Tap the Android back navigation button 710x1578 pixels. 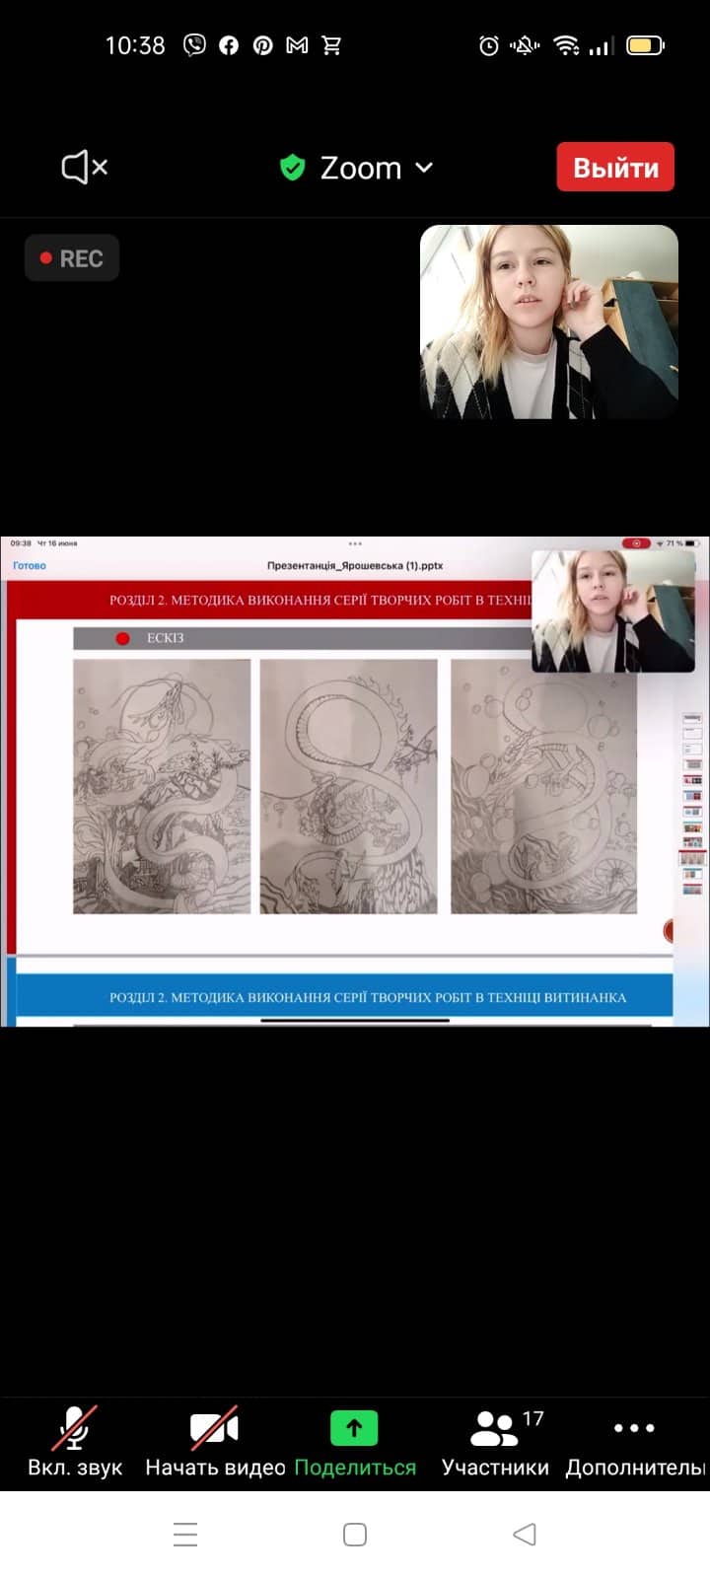(x=525, y=1534)
